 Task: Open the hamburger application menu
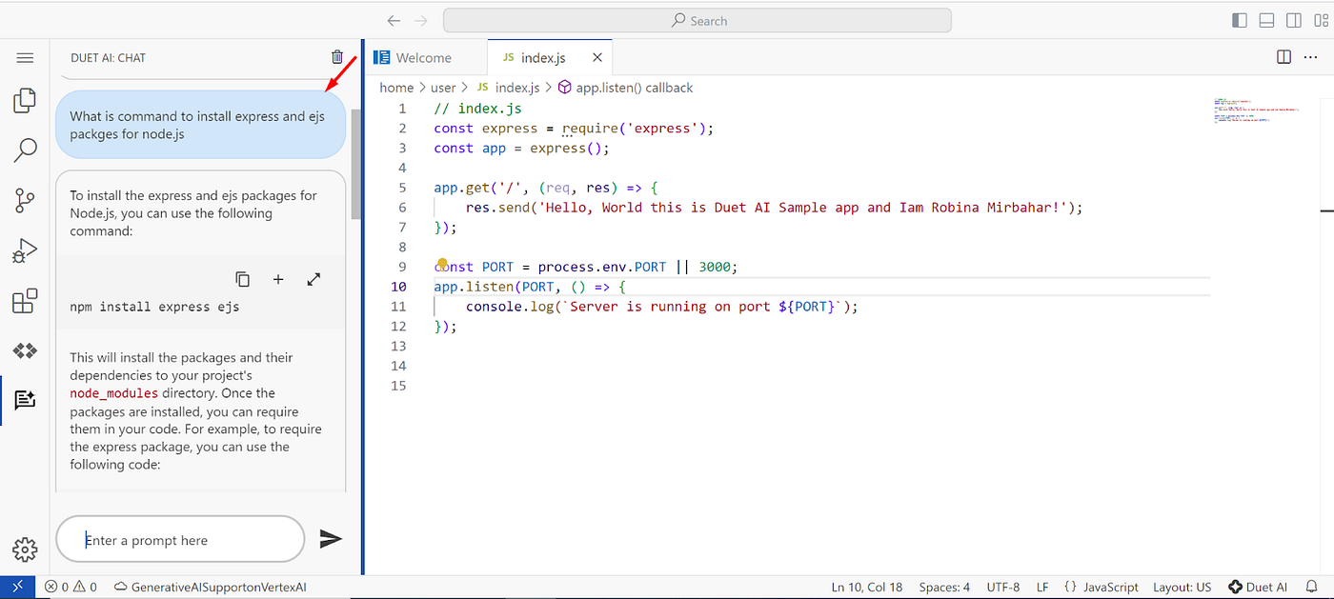point(25,58)
